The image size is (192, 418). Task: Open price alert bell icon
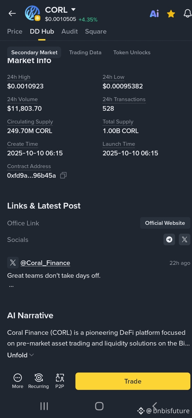[188, 14]
